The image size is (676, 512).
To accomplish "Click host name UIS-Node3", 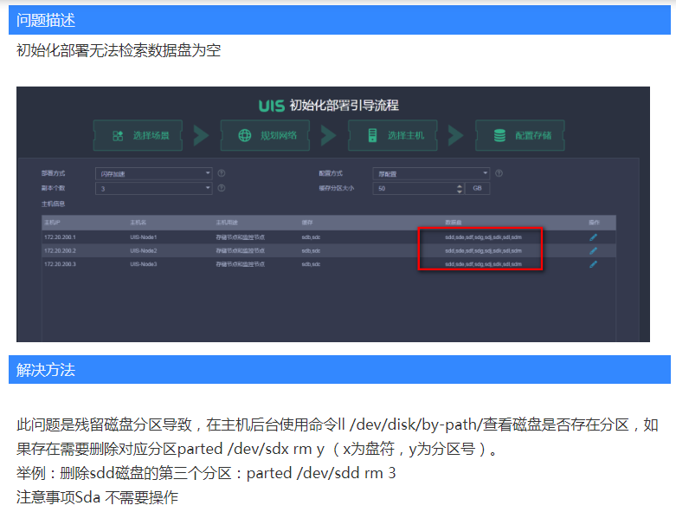I will (144, 264).
